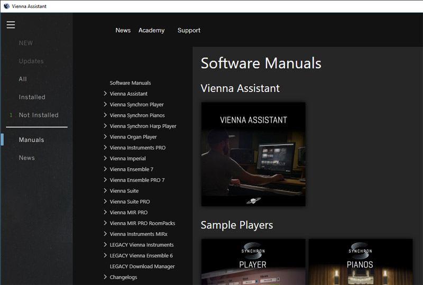Viewport: 423px width, 285px height.
Task: Select the All sidebar item
Action: point(23,79)
